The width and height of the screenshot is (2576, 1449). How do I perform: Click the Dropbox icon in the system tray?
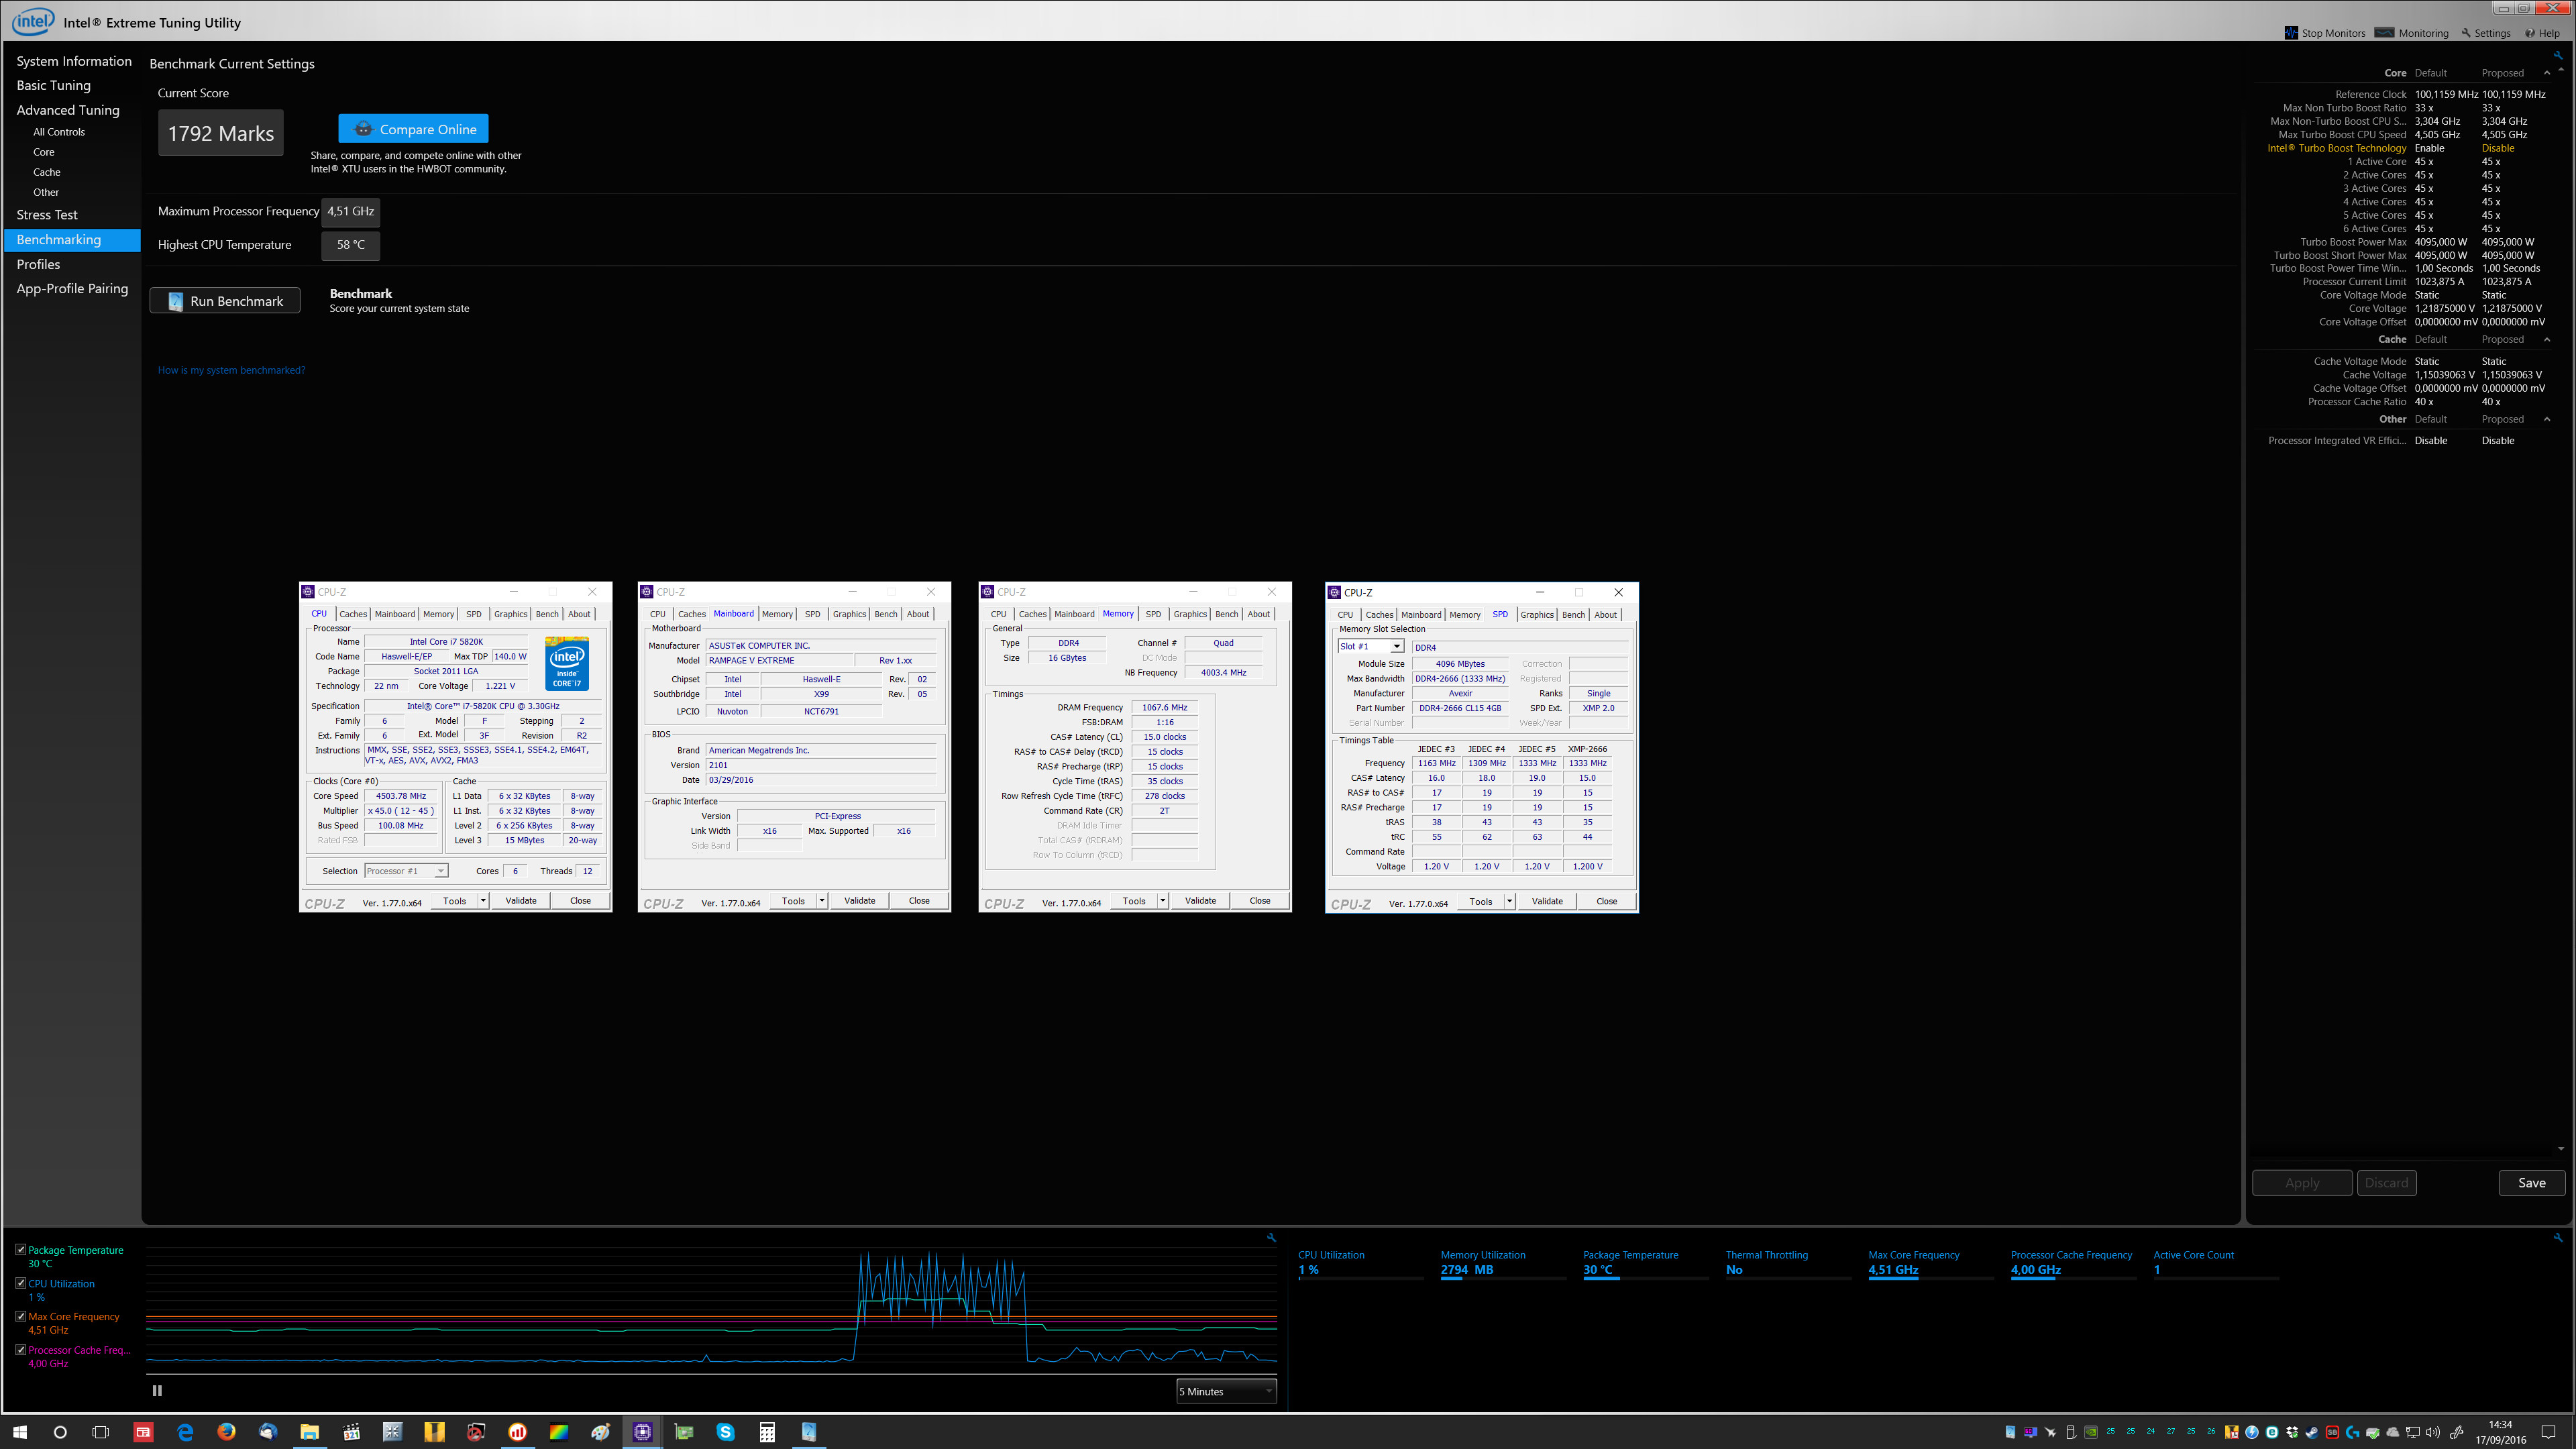point(2292,1432)
